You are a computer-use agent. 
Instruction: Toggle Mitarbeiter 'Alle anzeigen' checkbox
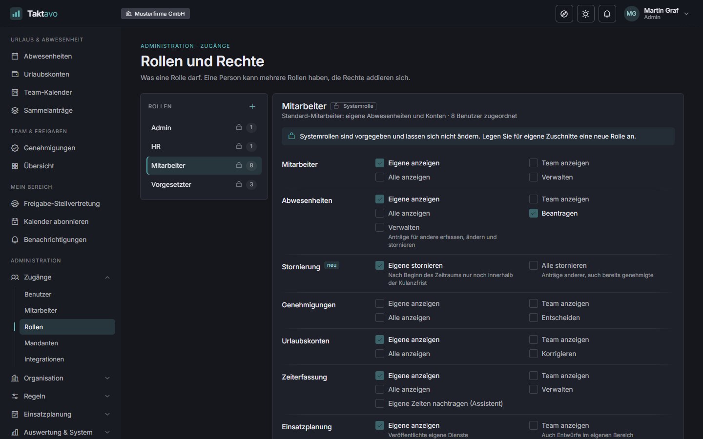coord(380,177)
